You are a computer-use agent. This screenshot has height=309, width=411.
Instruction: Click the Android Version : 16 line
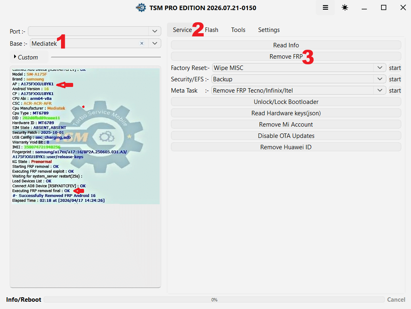click(30, 89)
